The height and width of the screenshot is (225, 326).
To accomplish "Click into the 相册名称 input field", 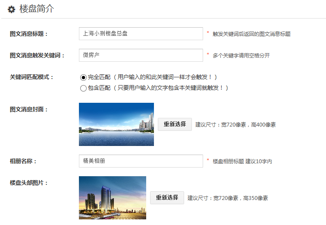I will [141, 161].
